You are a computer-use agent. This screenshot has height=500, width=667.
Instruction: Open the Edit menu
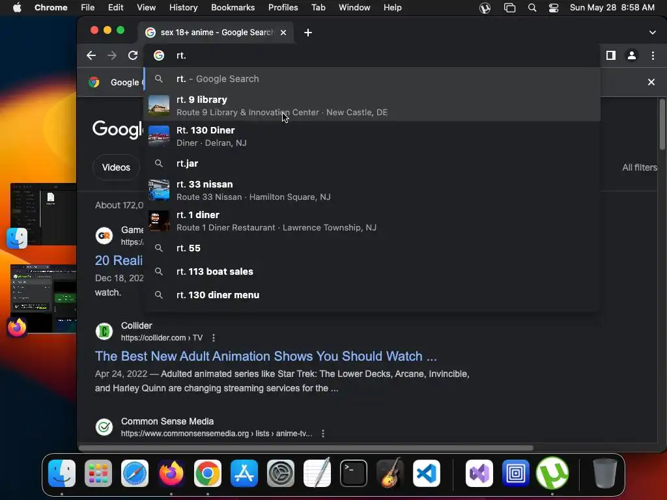pyautogui.click(x=115, y=8)
